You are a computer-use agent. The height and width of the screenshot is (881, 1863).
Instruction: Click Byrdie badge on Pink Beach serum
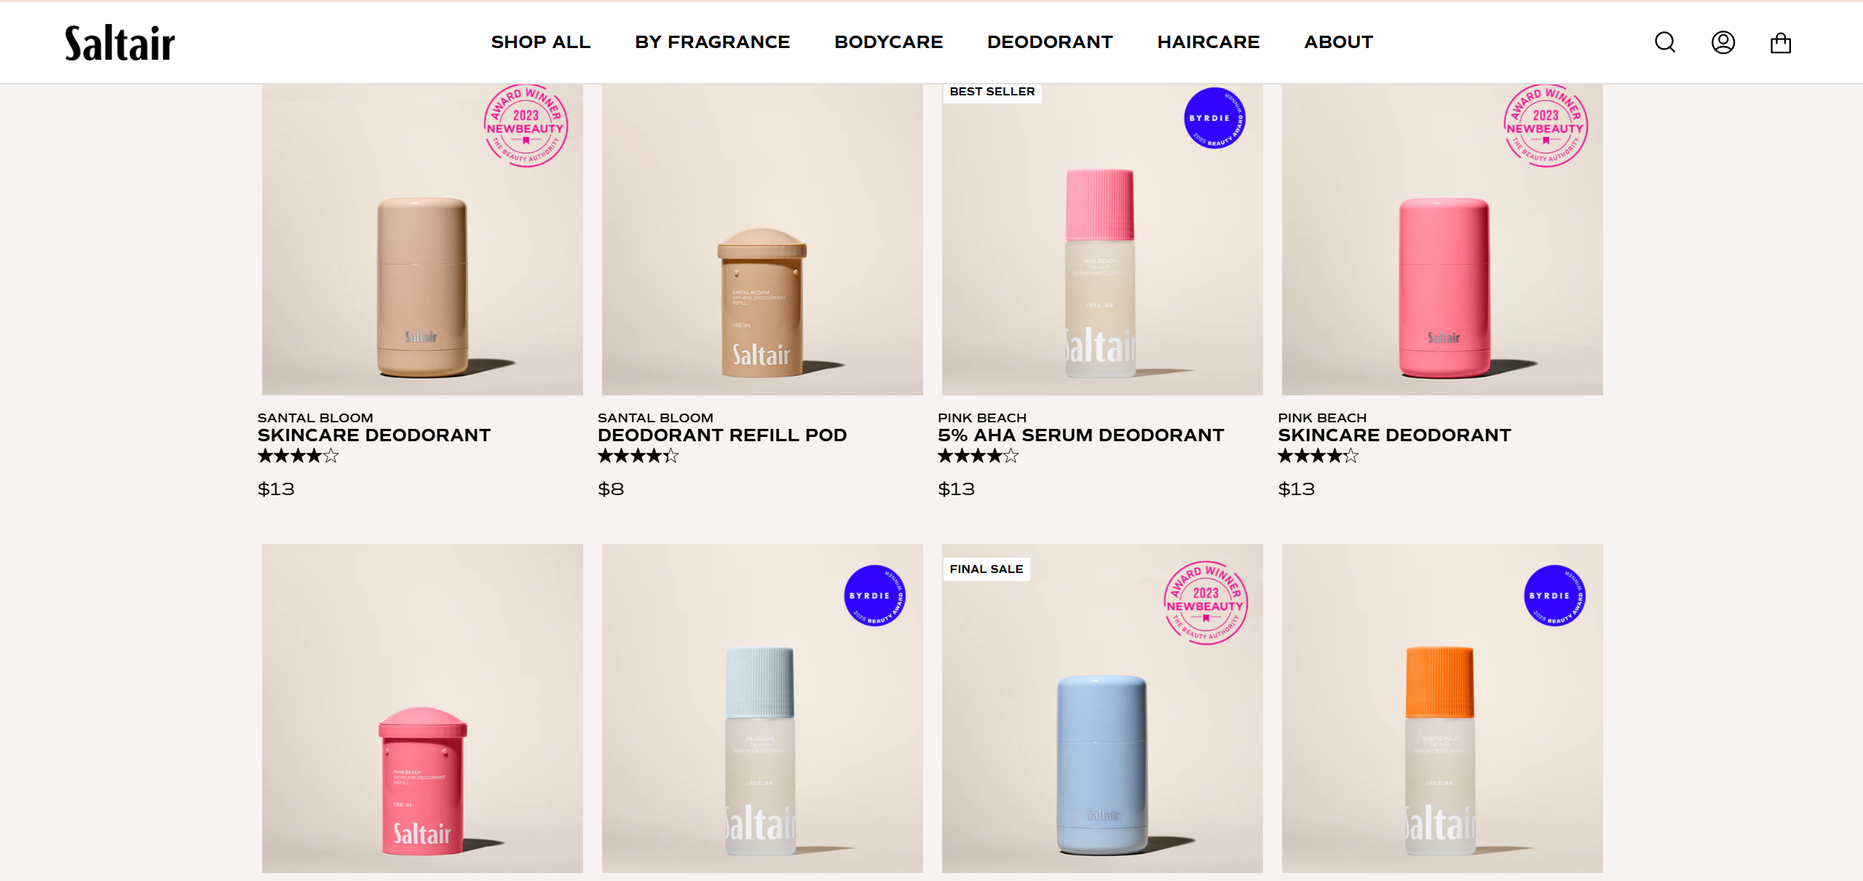click(1214, 118)
